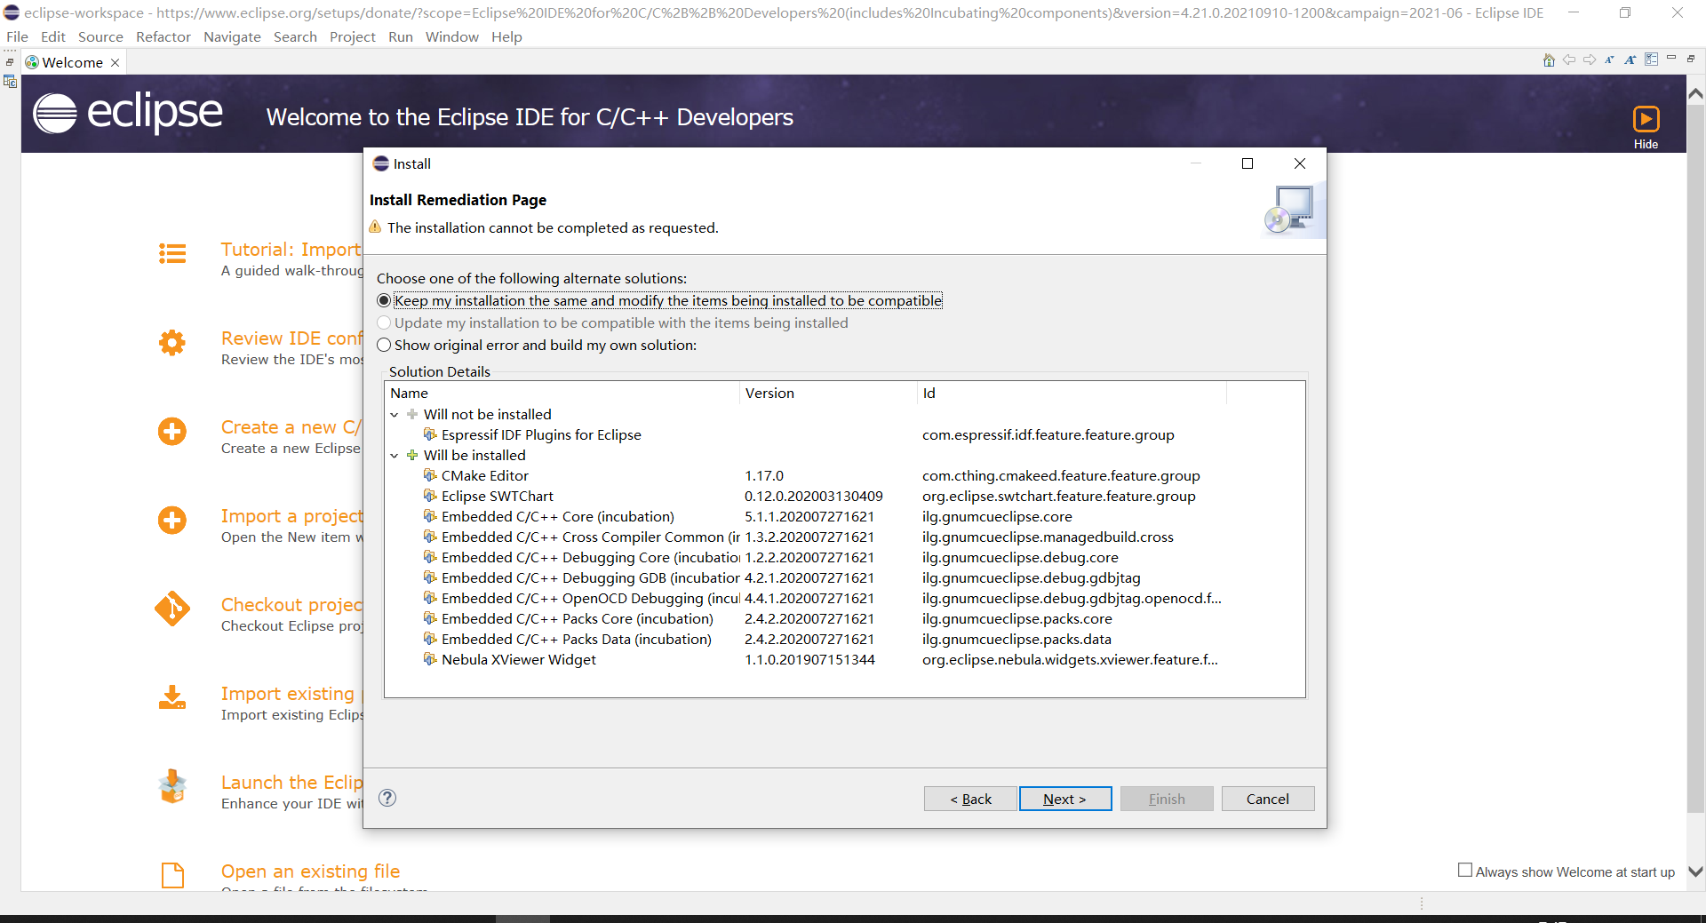Click the Version column header in Solution Details
Viewport: 1706px width, 923px height.
click(x=828, y=393)
